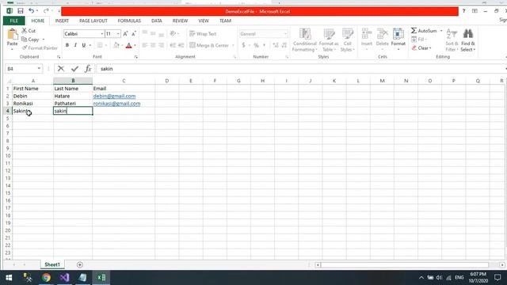The image size is (507, 285).
Task: Switch to PAGE LAYOUT tab
Action: click(93, 21)
